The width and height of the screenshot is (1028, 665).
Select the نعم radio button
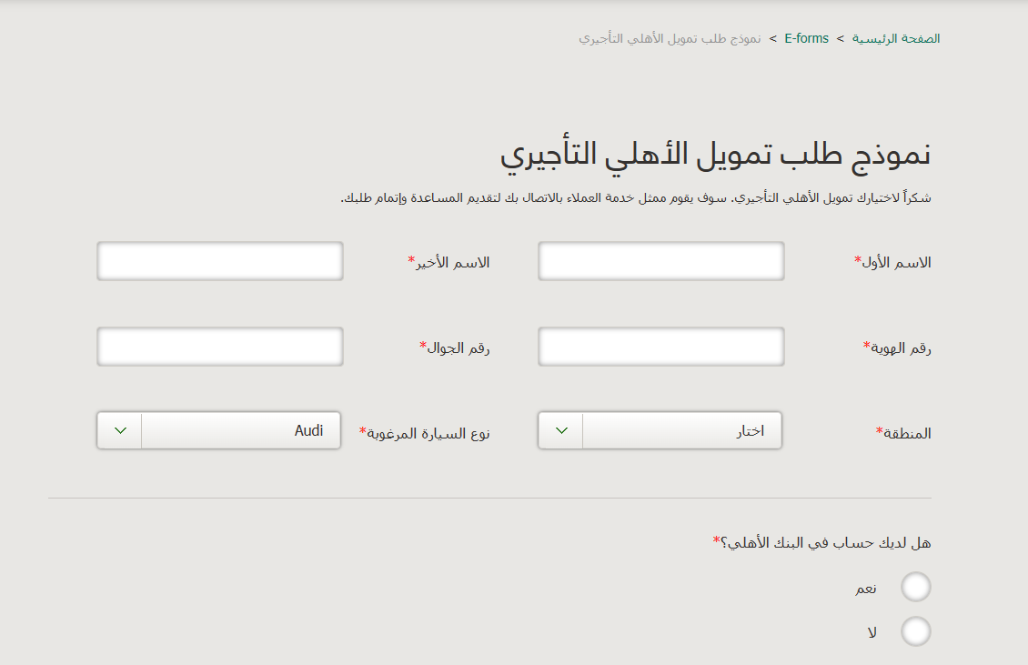tap(915, 588)
